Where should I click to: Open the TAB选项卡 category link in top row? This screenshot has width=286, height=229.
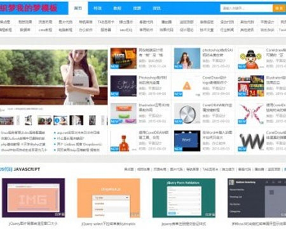(x=106, y=22)
